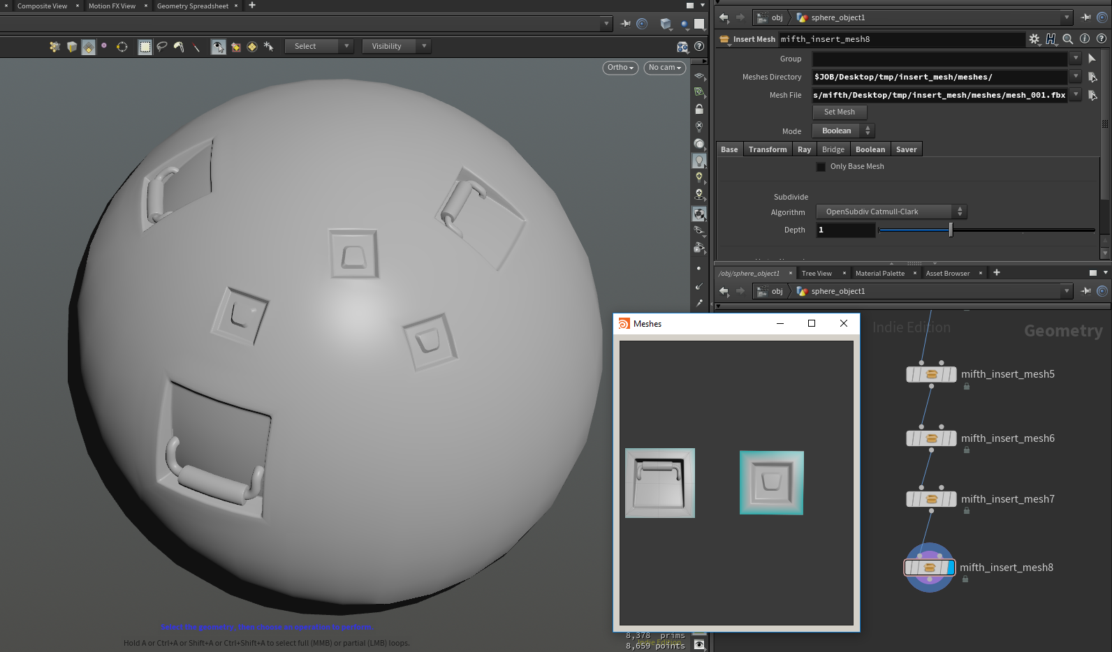Select the handle mesh thumbnail in Meshes window
Viewport: 1112px width, 652px height.
pyautogui.click(x=660, y=483)
